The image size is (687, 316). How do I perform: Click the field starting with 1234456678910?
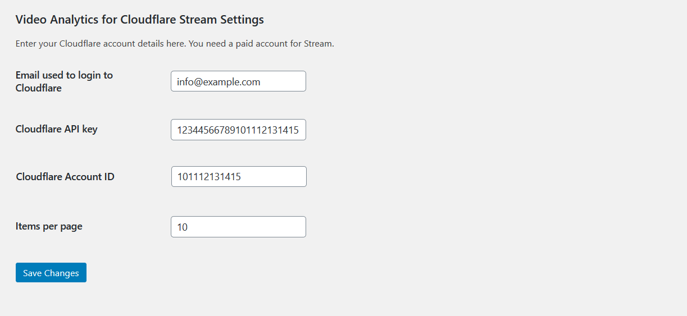coord(238,130)
